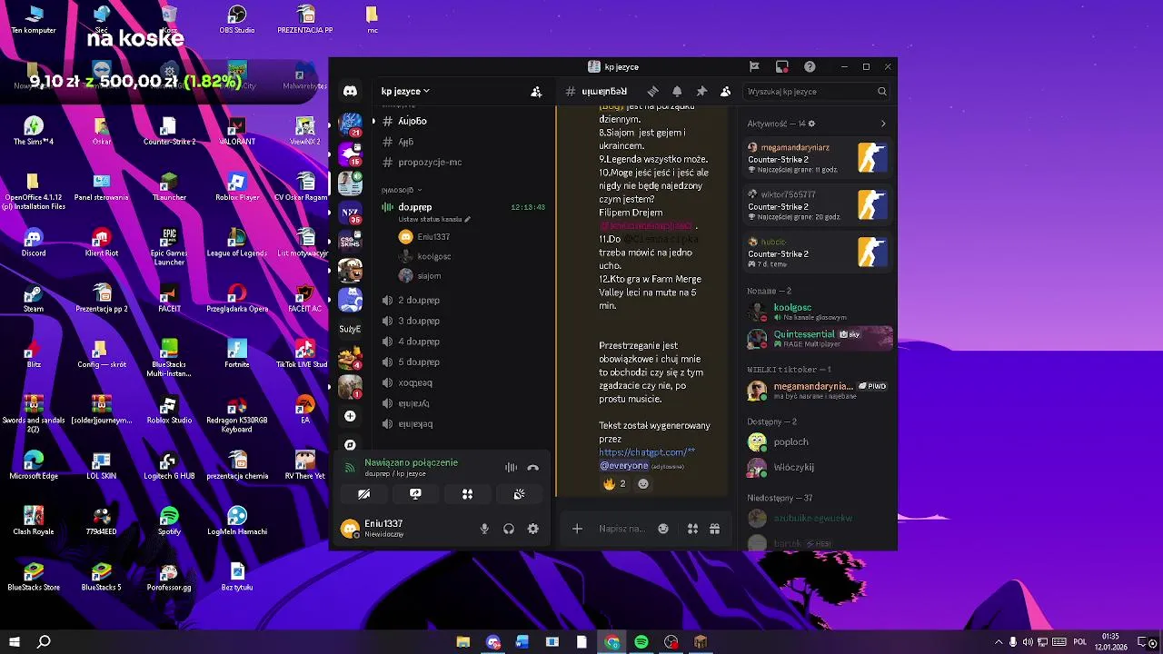Open hubcic Counter-Strike 2 activity card
The width and height of the screenshot is (1163, 654).
pyautogui.click(x=818, y=253)
